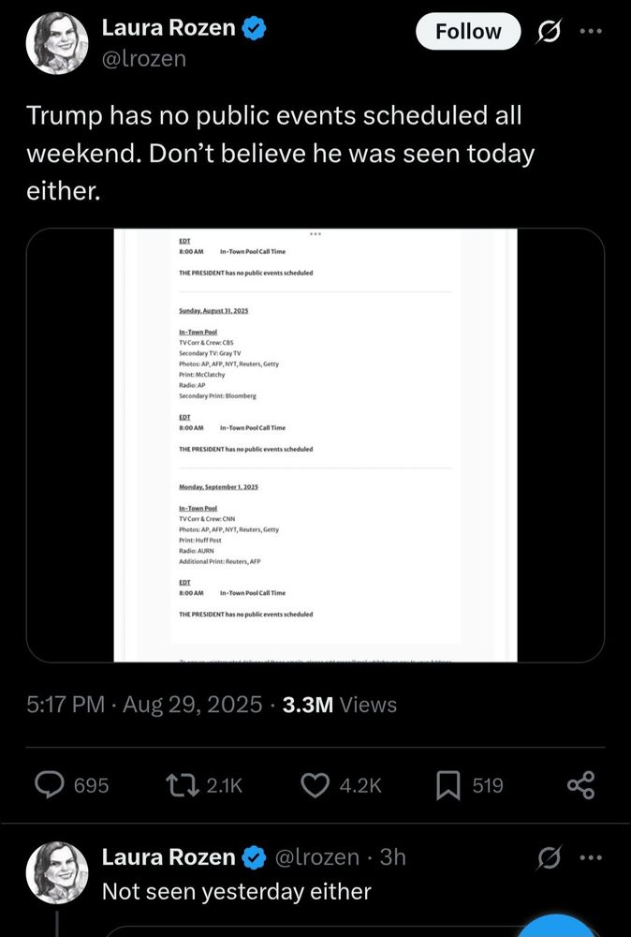Launch Grok analysis icon on the main tweet

[x=549, y=30]
